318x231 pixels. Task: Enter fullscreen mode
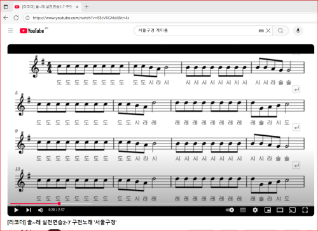pyautogui.click(x=305, y=210)
